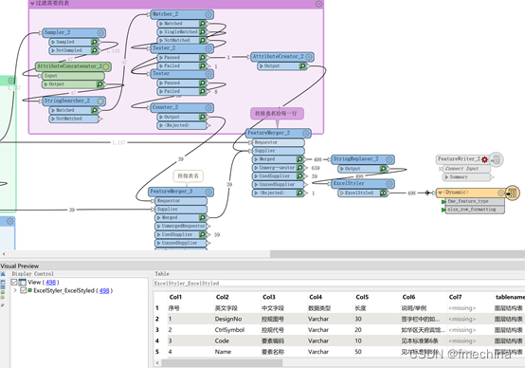Collapse the Dynamic writer feature type

[x=440, y=193]
